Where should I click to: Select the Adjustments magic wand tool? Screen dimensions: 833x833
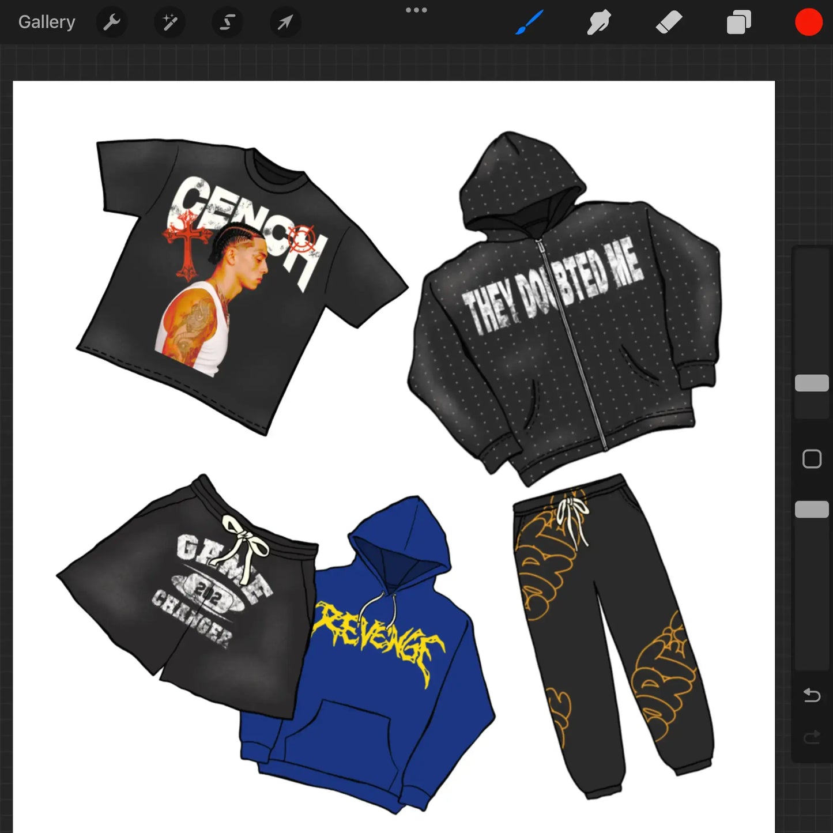169,22
